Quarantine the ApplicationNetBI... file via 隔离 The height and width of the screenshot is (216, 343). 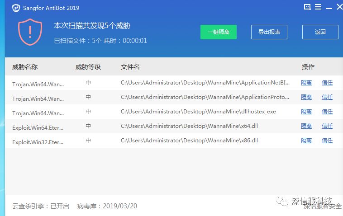coord(306,83)
